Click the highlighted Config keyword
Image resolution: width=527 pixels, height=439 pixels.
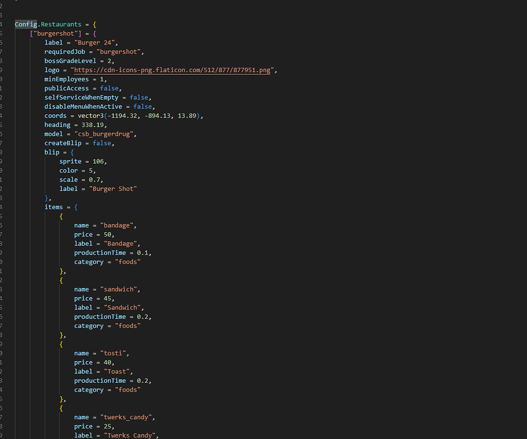26,25
